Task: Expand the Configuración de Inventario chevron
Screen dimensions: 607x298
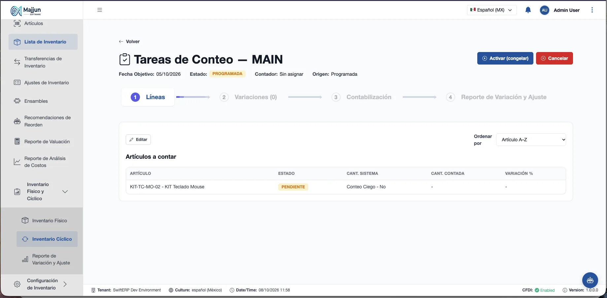Action: coord(65,284)
